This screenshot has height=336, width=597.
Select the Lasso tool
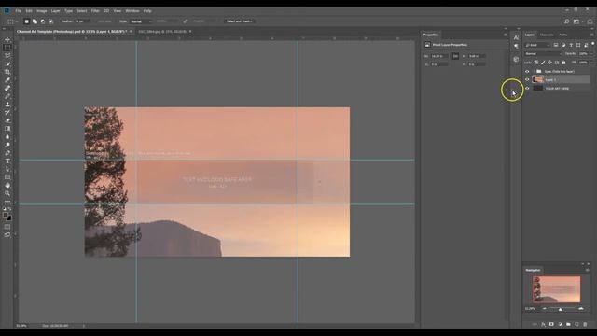click(x=7, y=56)
